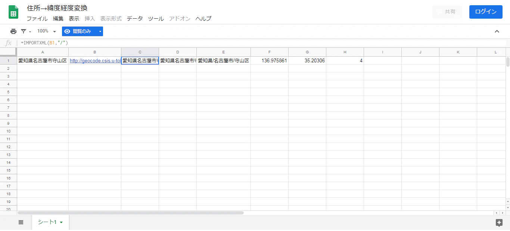Open the シート1 tab dropdown arrow
510x231 pixels.
click(61, 222)
